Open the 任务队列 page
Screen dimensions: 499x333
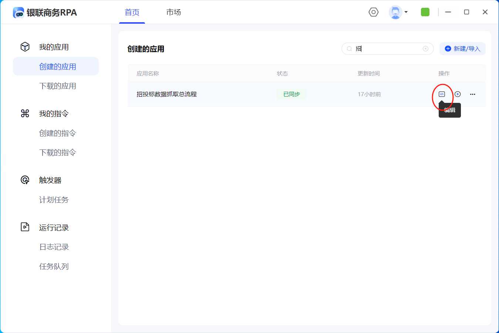(x=54, y=266)
